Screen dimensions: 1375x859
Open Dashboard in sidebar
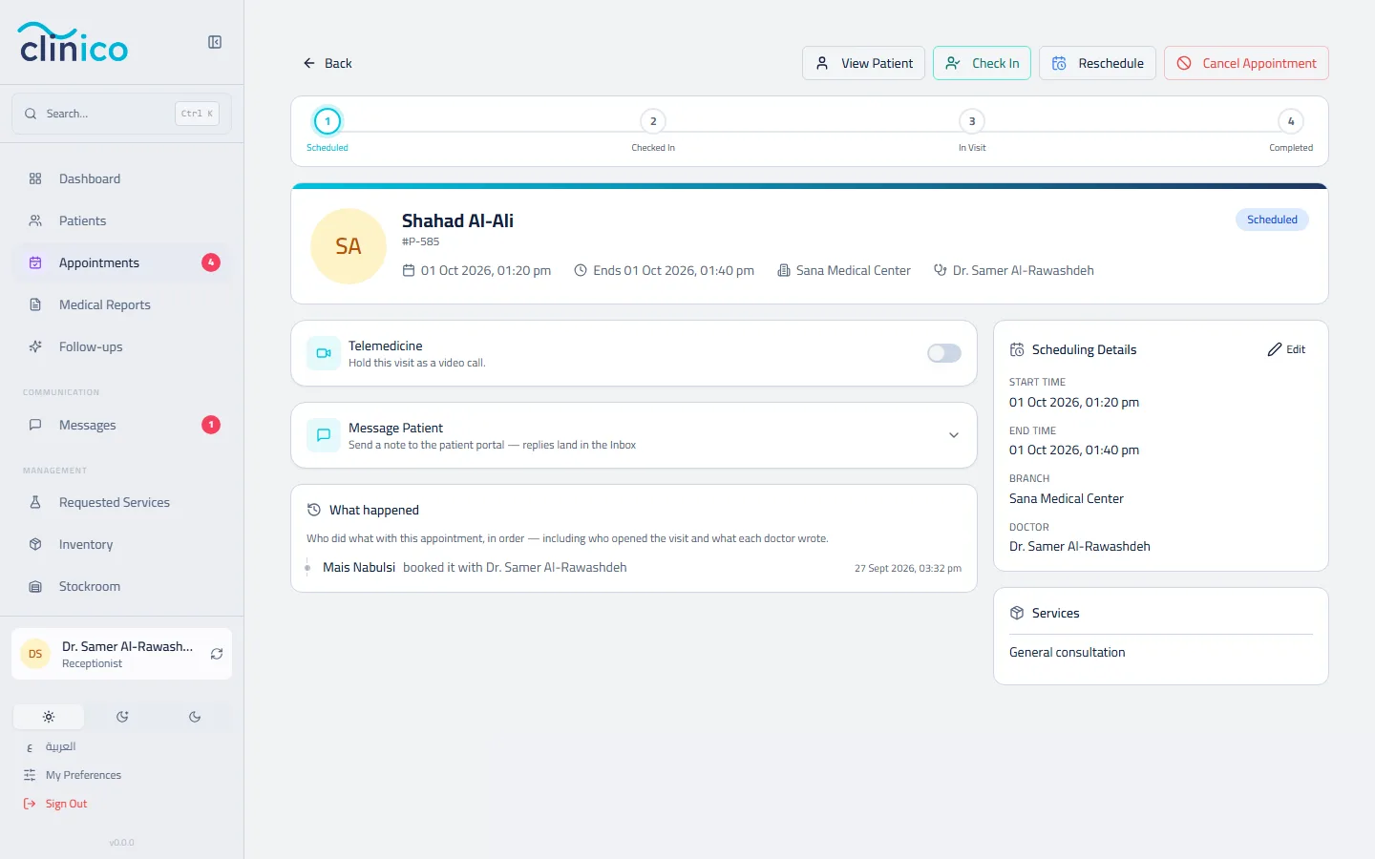(121, 178)
